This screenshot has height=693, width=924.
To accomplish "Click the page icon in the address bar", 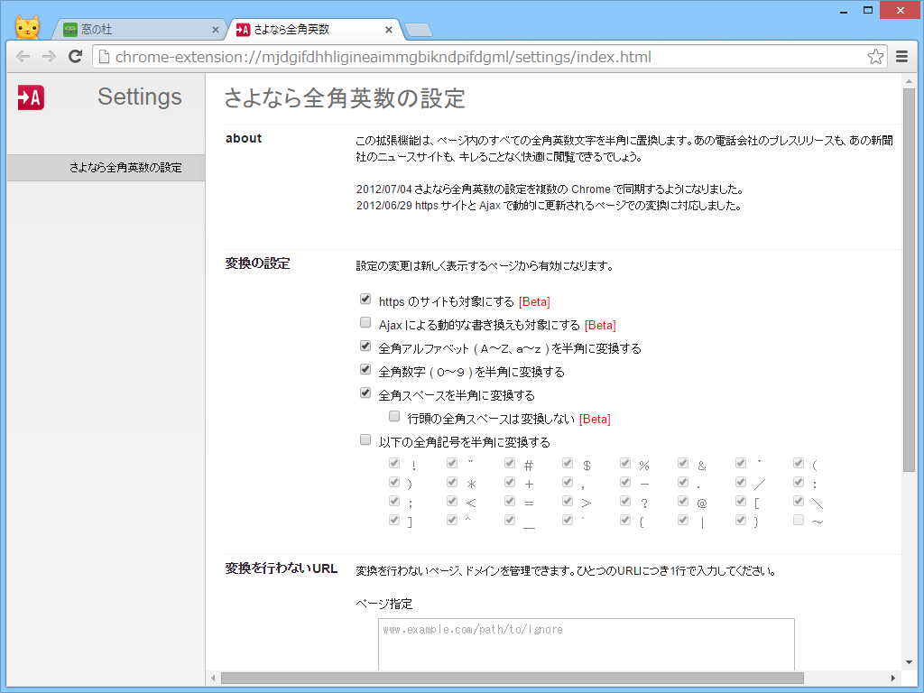I will pos(104,57).
